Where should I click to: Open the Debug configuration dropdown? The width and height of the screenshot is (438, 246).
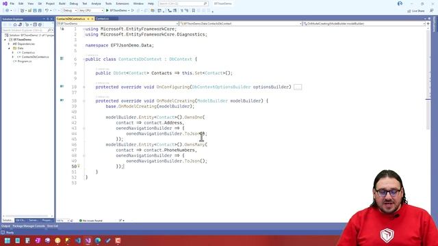pos(70,11)
